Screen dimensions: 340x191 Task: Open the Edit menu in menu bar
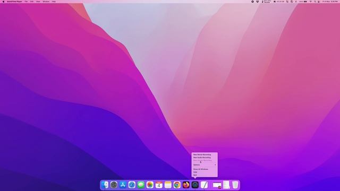pos(32,2)
